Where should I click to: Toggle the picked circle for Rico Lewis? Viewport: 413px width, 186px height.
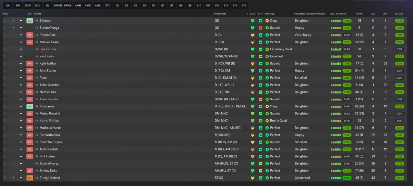pos(5,106)
